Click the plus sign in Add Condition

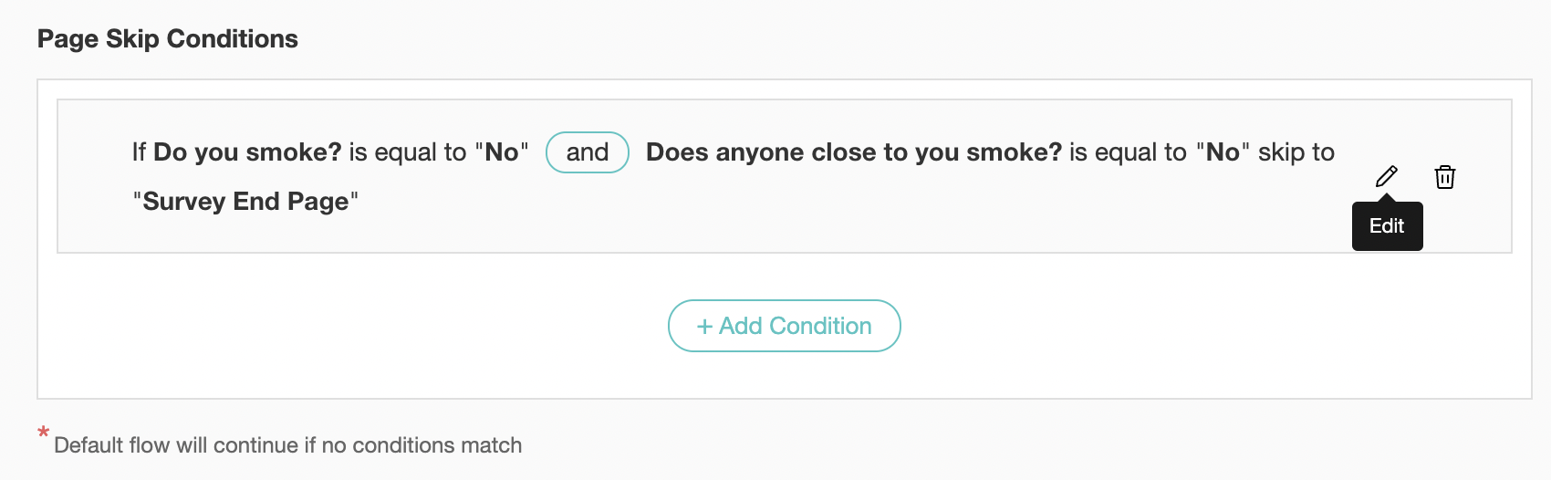click(x=703, y=327)
